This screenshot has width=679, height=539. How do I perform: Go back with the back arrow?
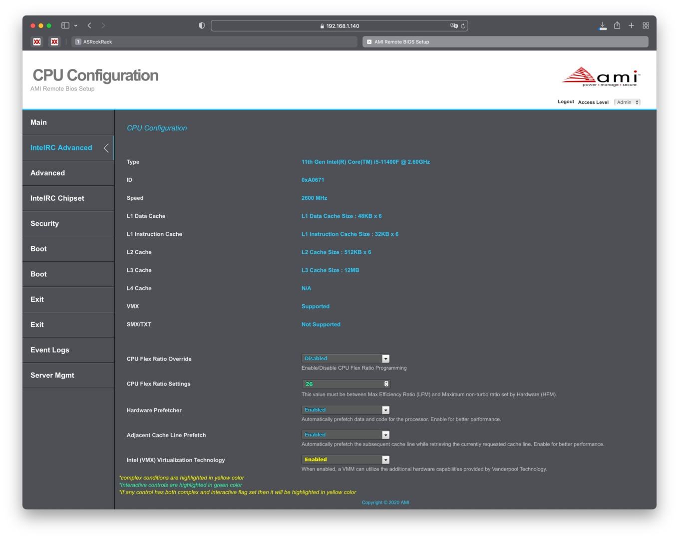coord(89,25)
